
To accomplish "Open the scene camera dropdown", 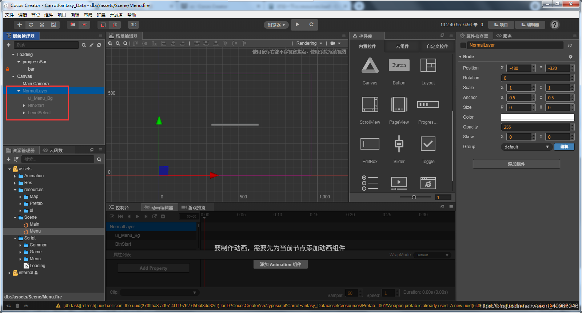I will (335, 43).
